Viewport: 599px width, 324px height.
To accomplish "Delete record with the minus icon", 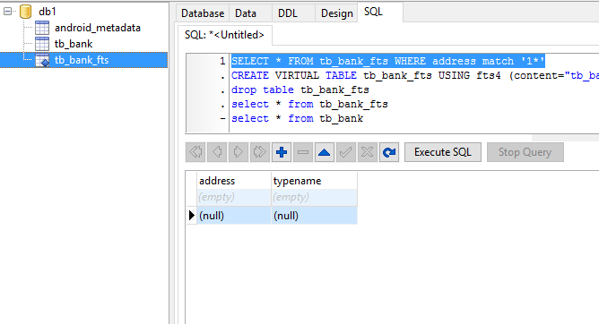I will click(x=303, y=152).
